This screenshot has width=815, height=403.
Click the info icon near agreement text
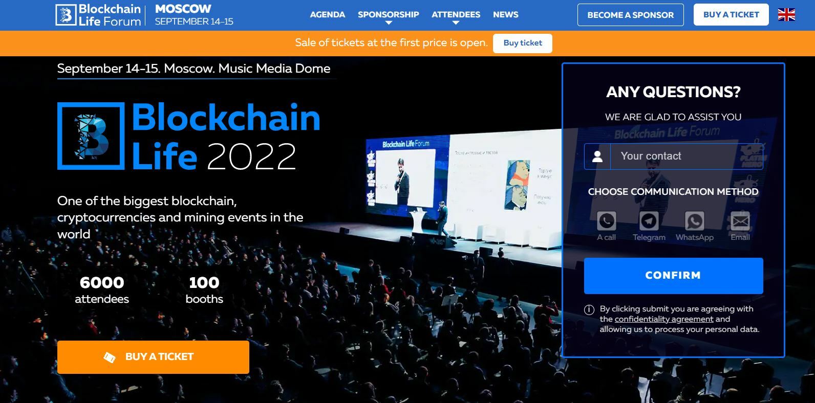(x=589, y=309)
